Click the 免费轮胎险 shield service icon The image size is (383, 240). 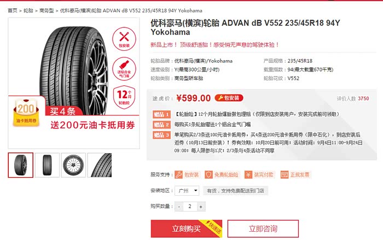[x=208, y=174]
